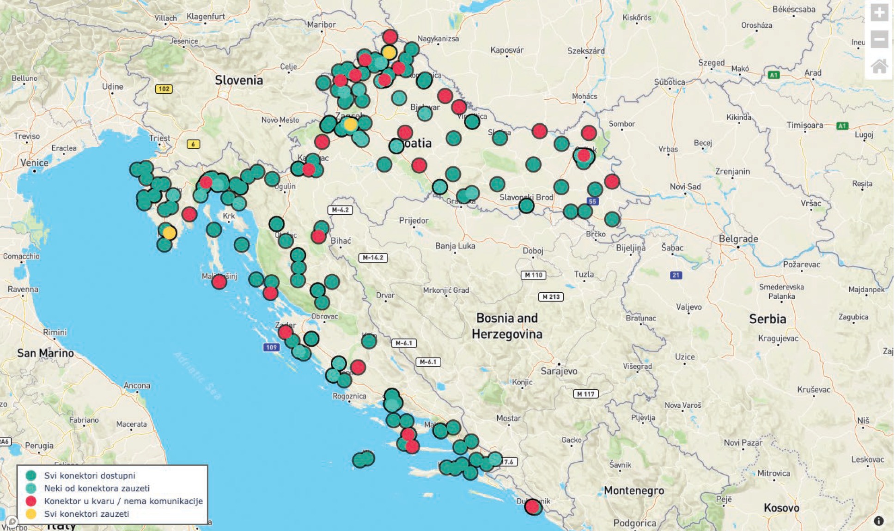The image size is (895, 531).
Task: Click the Belgrade city label
Action: (x=738, y=239)
